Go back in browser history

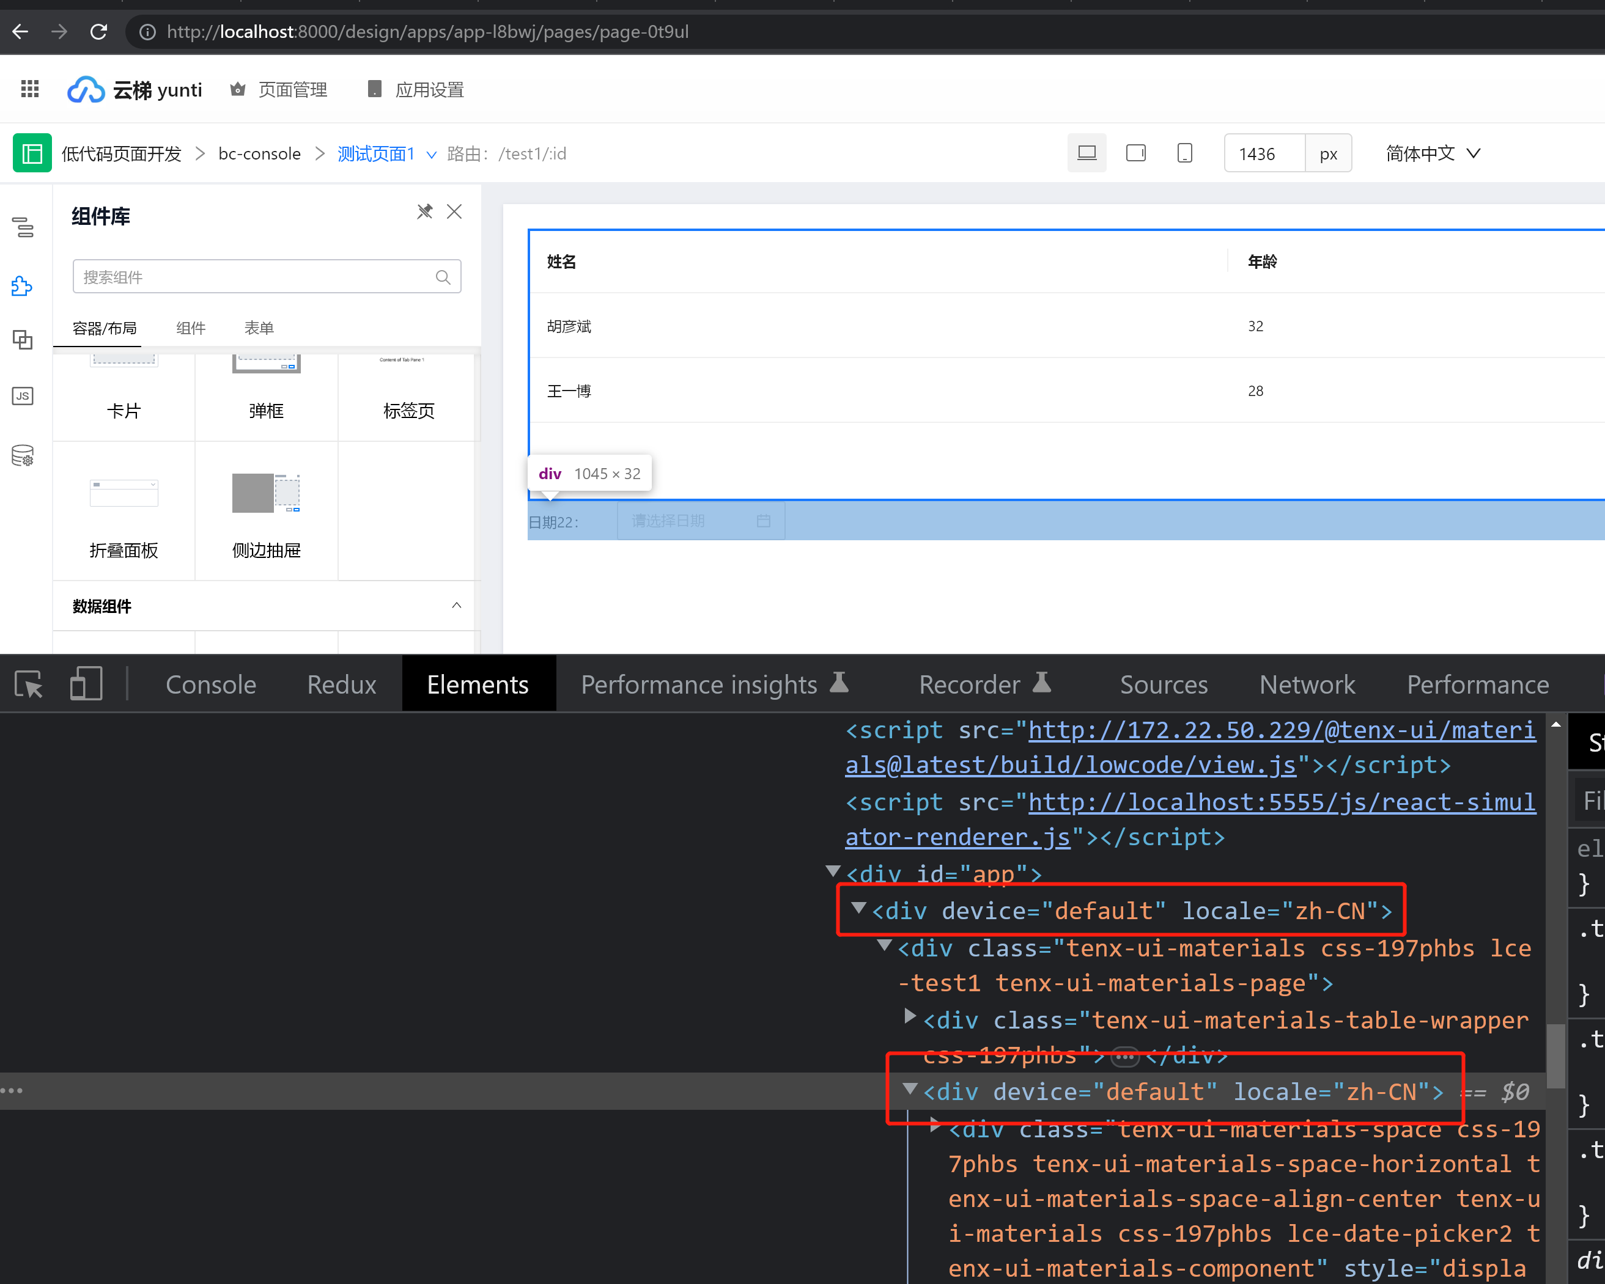pyautogui.click(x=20, y=32)
